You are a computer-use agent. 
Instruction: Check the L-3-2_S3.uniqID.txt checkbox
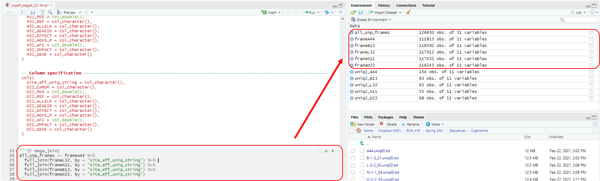click(353, 165)
